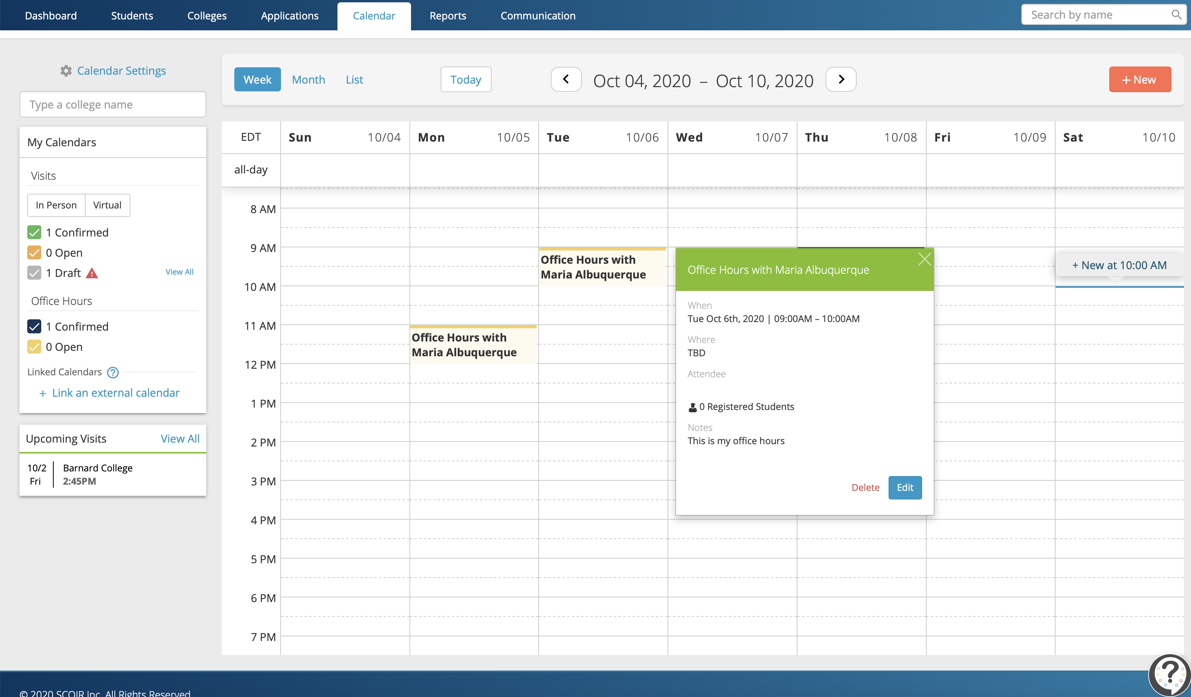The image size is (1191, 697).
Task: Click the Virtual visits filter
Action: tap(107, 205)
